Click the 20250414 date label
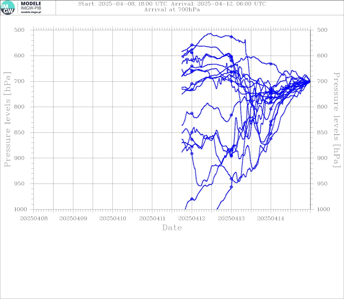 pos(270,219)
